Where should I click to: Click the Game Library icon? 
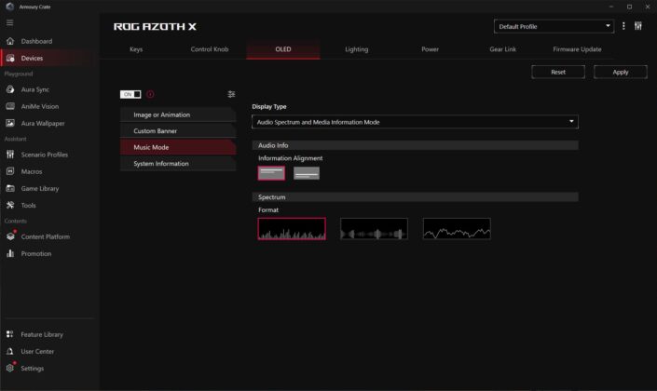point(10,188)
